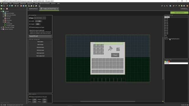Select the inherited inventory tab row
Viewport: 189px width, 106px height.
[176, 63]
